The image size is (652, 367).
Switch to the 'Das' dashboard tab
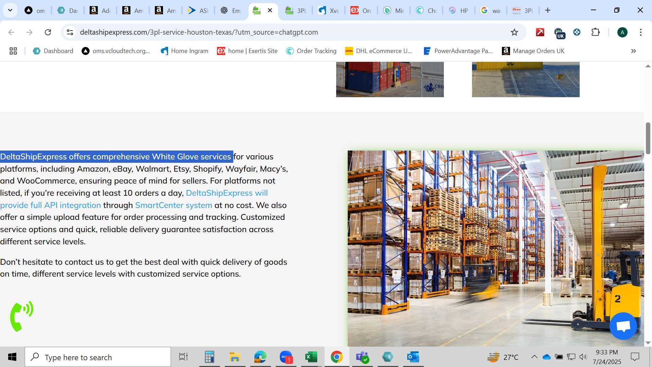68,11
